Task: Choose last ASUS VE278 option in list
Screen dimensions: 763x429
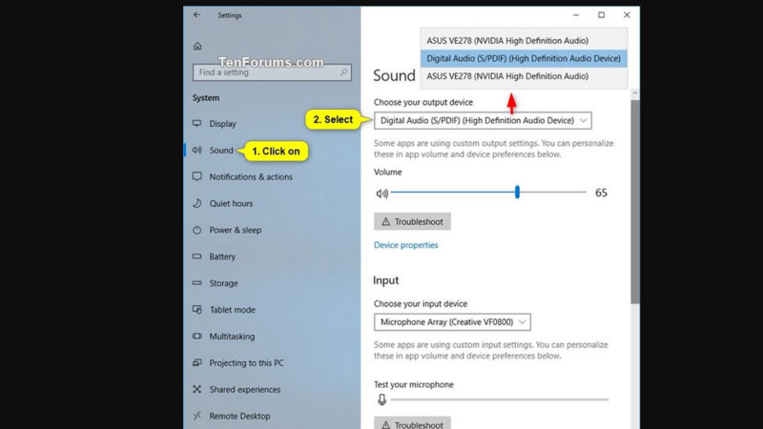Action: point(524,76)
